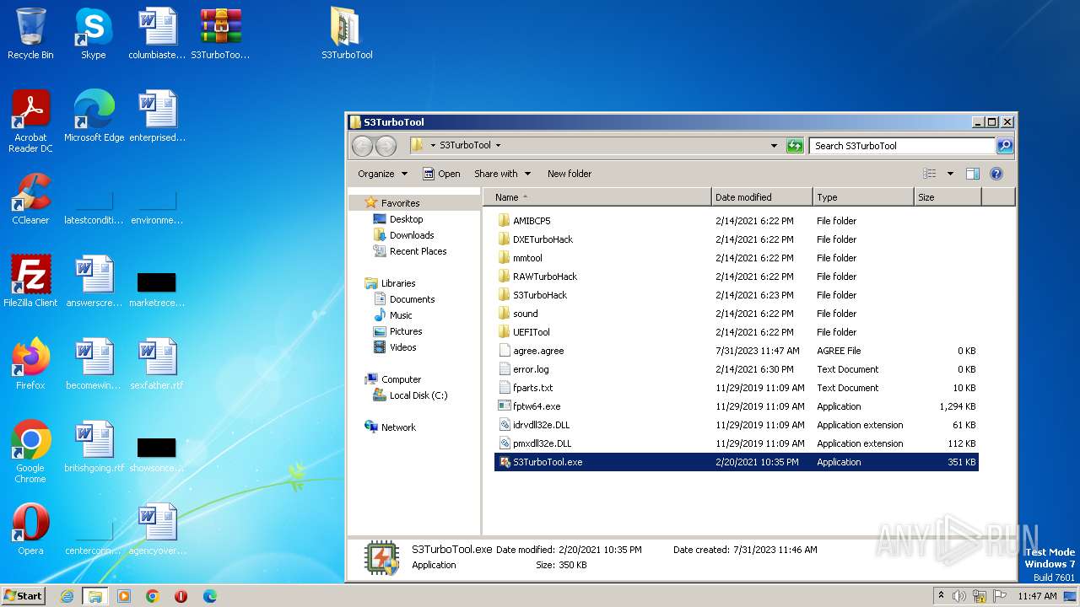Screen dimensions: 1080x607
Task: Select the UEFITool folder
Action: (x=736, y=332)
